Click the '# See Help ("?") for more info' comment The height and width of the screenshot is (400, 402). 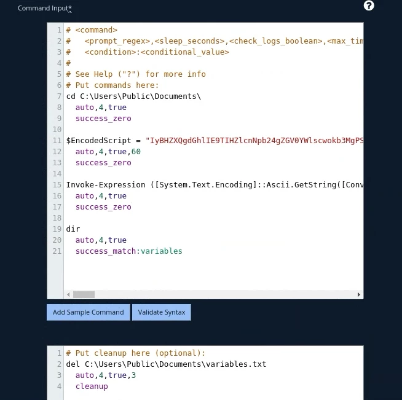click(x=136, y=74)
